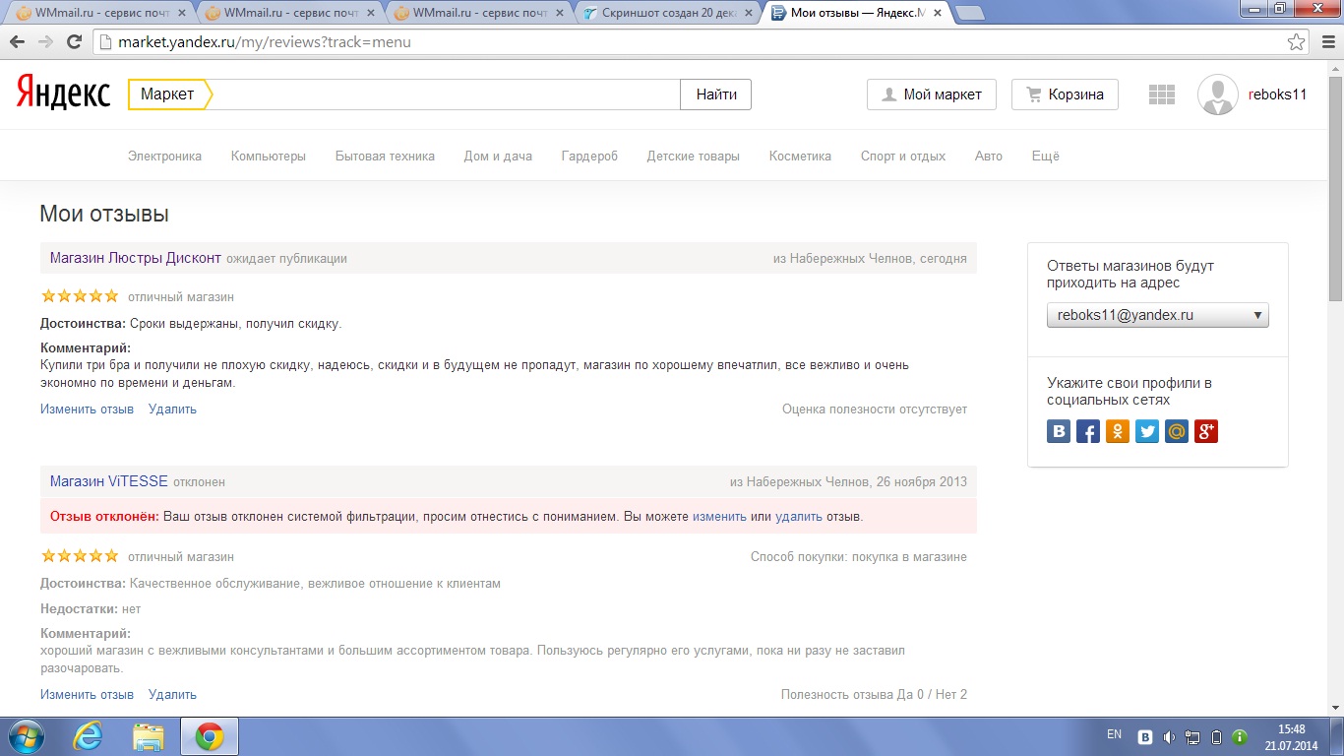This screenshot has height=756, width=1344.
Task: Open the Windows Start button
Action: [x=27, y=736]
